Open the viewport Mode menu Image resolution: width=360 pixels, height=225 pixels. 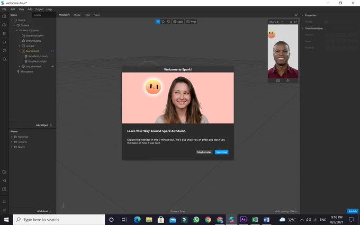[77, 15]
